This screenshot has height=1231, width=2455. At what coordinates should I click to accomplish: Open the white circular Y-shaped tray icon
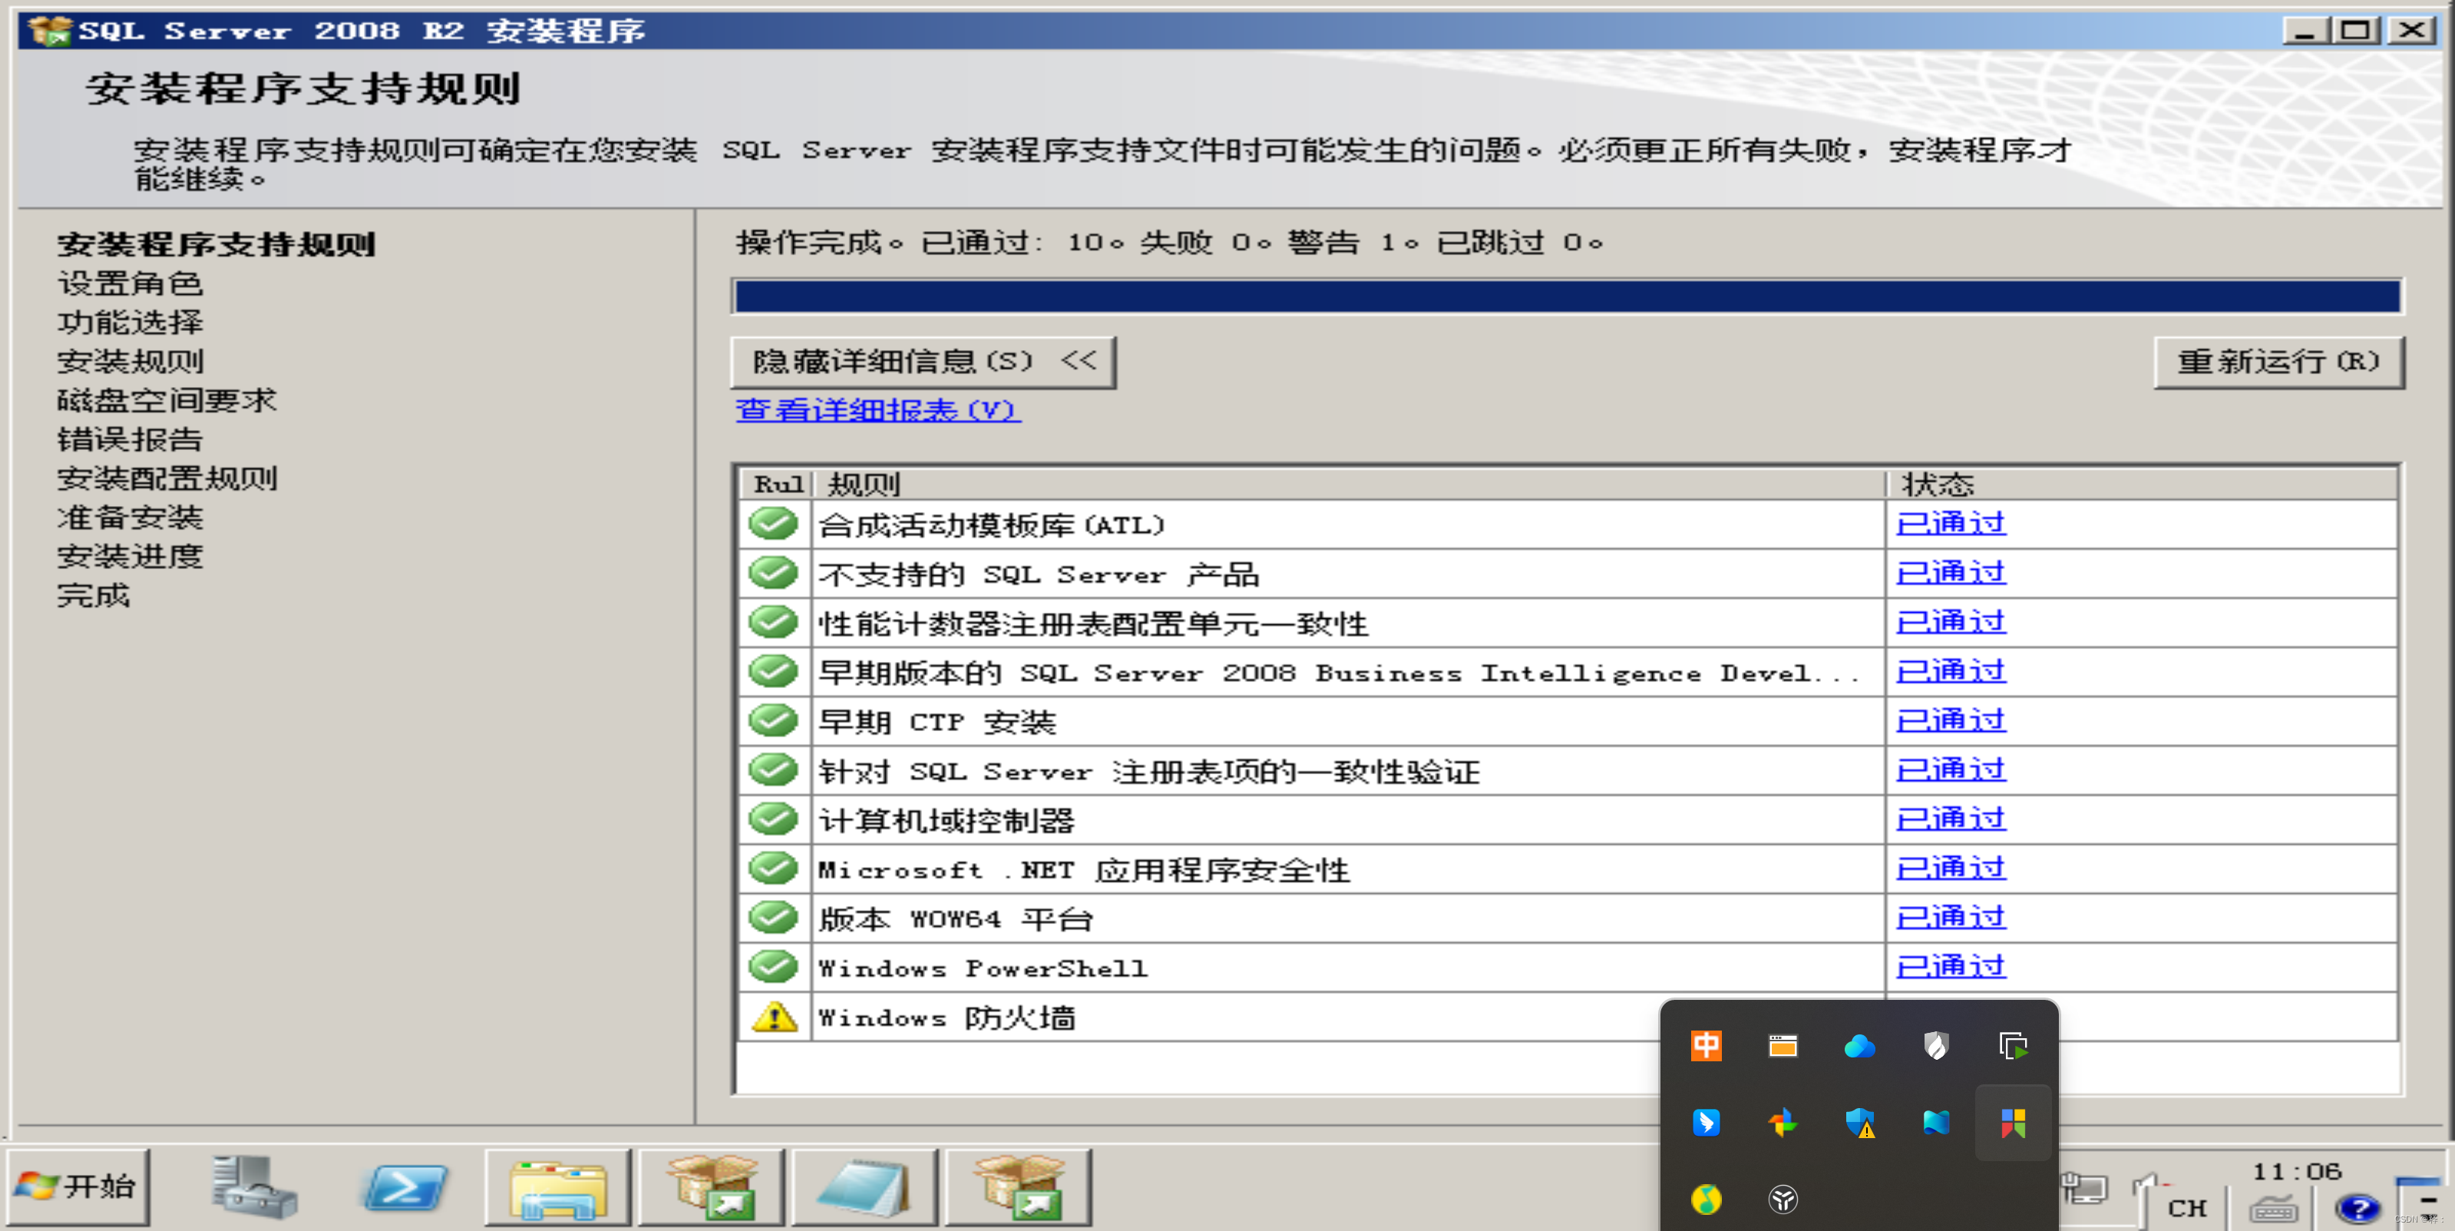[x=1783, y=1199]
